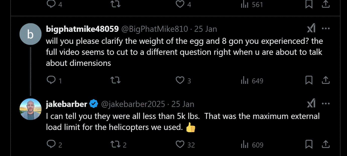Like bigphatmike48059's tweet
The width and height of the screenshot is (347, 156).
coord(180,80)
